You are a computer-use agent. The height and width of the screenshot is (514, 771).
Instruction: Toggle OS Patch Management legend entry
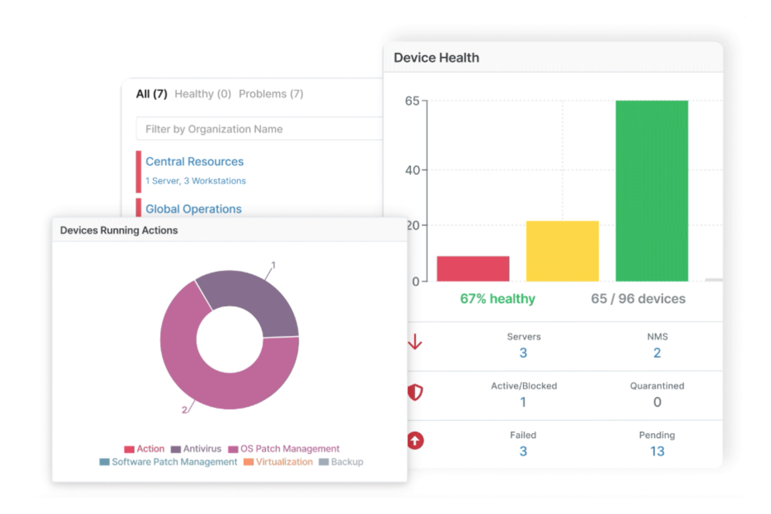(284, 449)
